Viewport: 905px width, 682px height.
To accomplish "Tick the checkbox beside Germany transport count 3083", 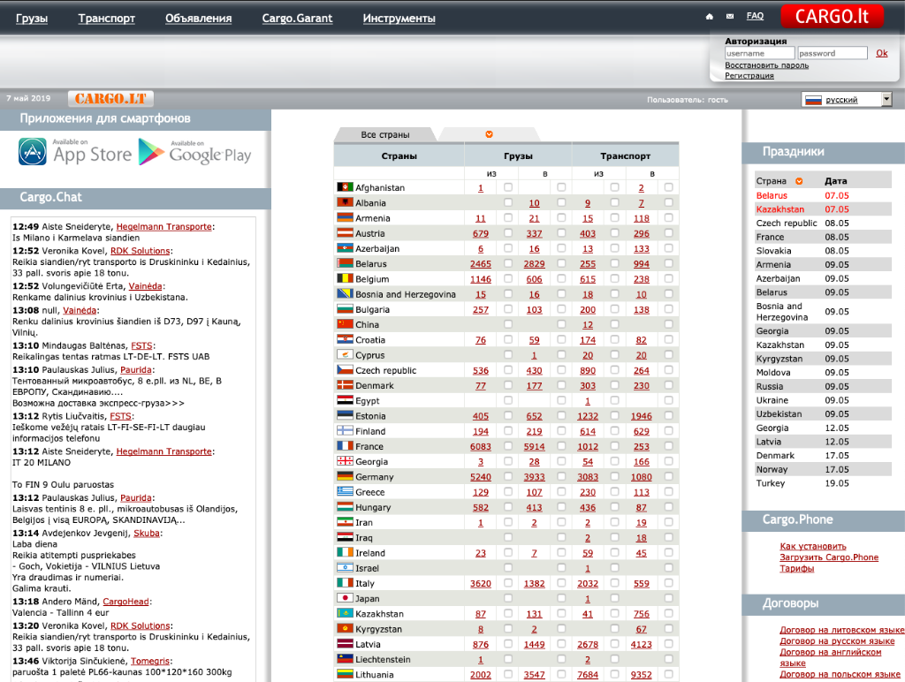I will (615, 476).
